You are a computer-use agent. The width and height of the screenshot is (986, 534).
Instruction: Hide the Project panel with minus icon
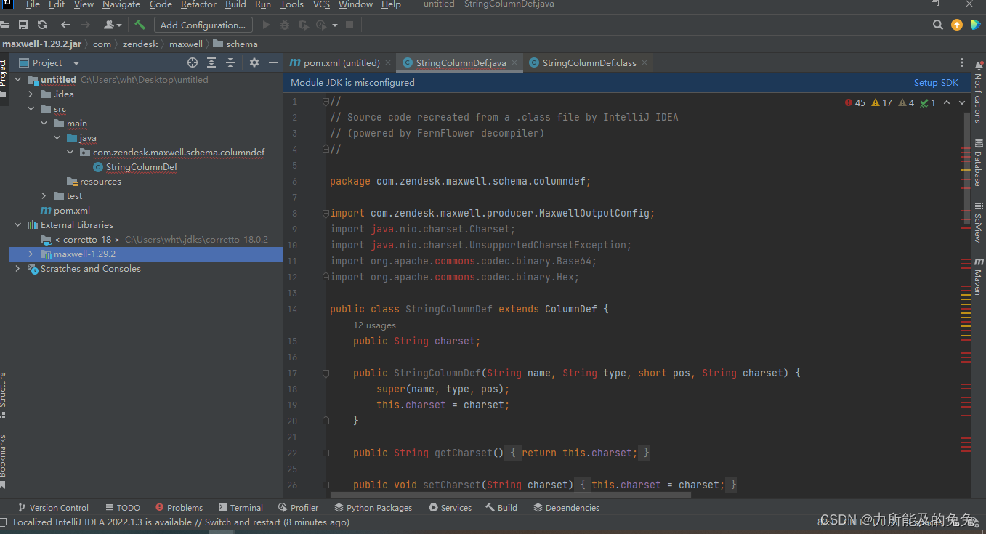point(273,62)
